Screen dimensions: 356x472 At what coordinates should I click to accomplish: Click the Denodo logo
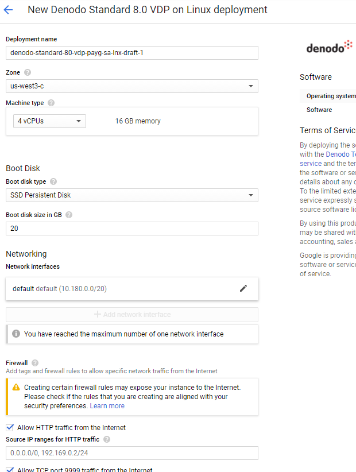tap(329, 47)
